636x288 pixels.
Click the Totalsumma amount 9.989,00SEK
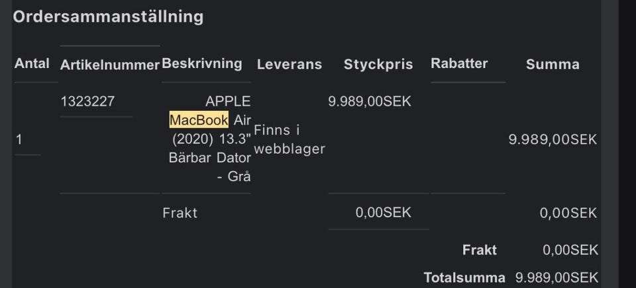click(556, 278)
